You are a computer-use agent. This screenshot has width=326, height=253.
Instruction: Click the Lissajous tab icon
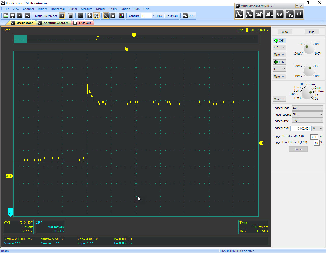click(x=75, y=23)
